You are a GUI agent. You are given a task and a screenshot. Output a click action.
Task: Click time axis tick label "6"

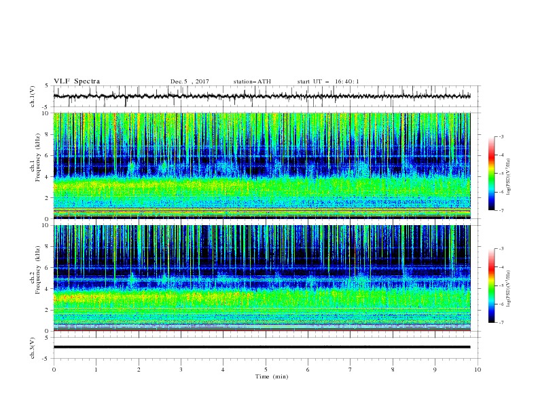(x=308, y=370)
